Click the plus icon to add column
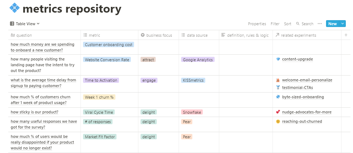Image resolution: width=353 pixels, height=153 pixels. coord(346,35)
